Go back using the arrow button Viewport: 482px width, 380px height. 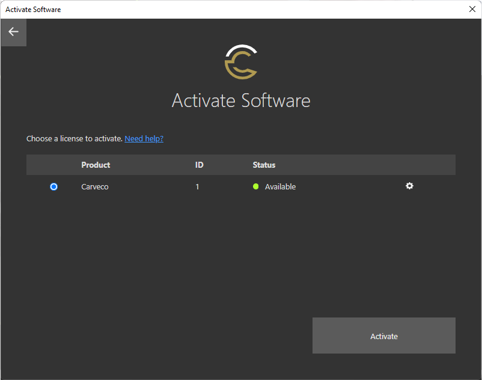(x=14, y=32)
